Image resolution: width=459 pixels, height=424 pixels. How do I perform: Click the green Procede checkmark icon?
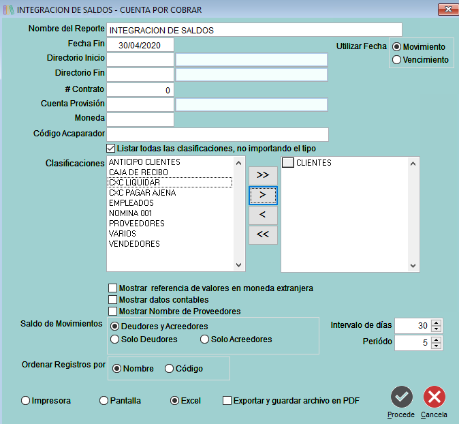(x=402, y=397)
